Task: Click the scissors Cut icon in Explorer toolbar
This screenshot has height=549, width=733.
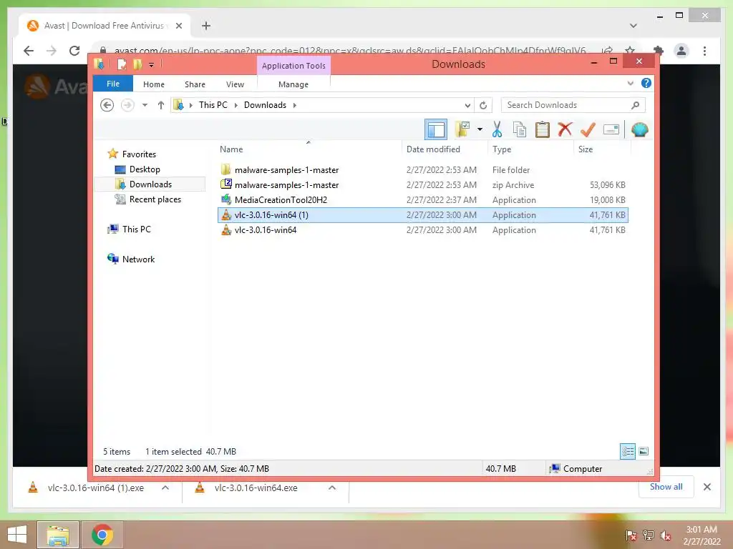Action: point(497,130)
